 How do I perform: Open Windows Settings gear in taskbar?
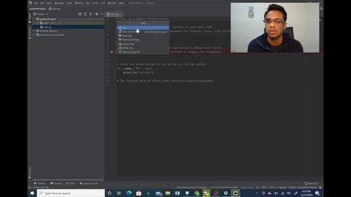pos(225,193)
